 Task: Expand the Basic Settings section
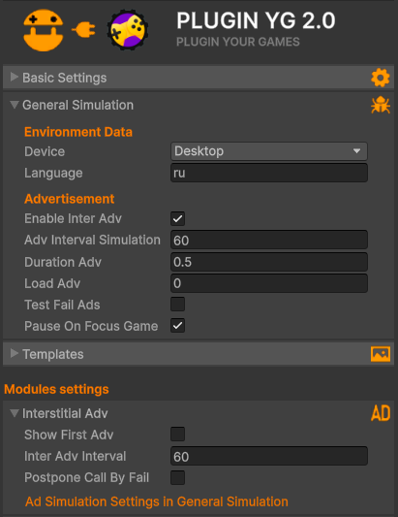[15, 78]
